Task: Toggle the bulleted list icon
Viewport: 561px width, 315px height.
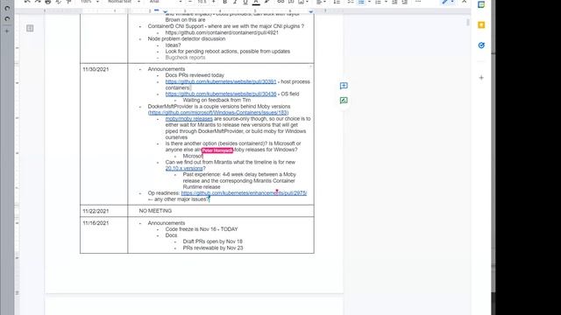Action: 361,2
